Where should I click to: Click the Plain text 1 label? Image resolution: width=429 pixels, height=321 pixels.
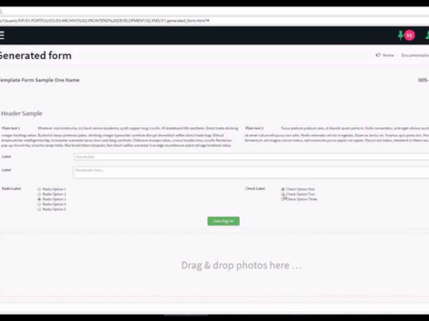[x=11, y=128]
